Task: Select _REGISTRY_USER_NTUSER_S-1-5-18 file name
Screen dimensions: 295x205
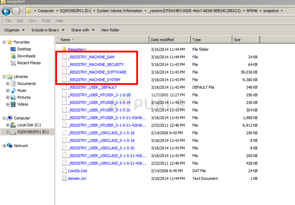Action: pos(99,95)
